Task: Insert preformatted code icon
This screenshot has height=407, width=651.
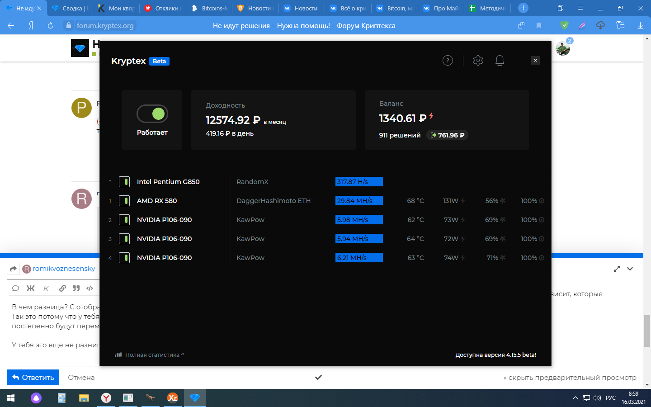Action: click(90, 289)
